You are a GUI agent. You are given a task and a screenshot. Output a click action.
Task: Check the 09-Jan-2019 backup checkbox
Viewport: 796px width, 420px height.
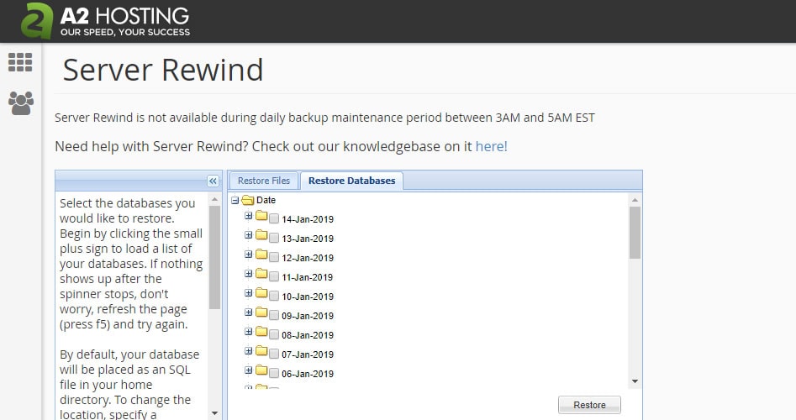[274, 316]
